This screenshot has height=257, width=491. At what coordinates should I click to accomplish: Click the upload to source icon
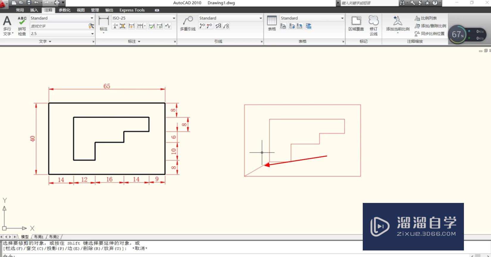coord(299,26)
